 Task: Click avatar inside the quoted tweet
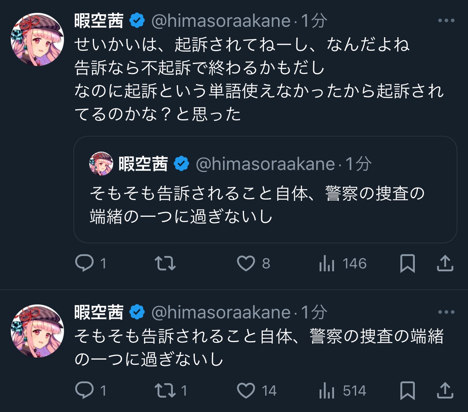point(101,164)
